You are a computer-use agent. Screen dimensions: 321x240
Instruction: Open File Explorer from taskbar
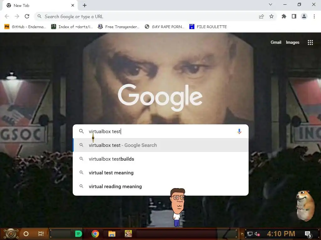tap(112, 234)
